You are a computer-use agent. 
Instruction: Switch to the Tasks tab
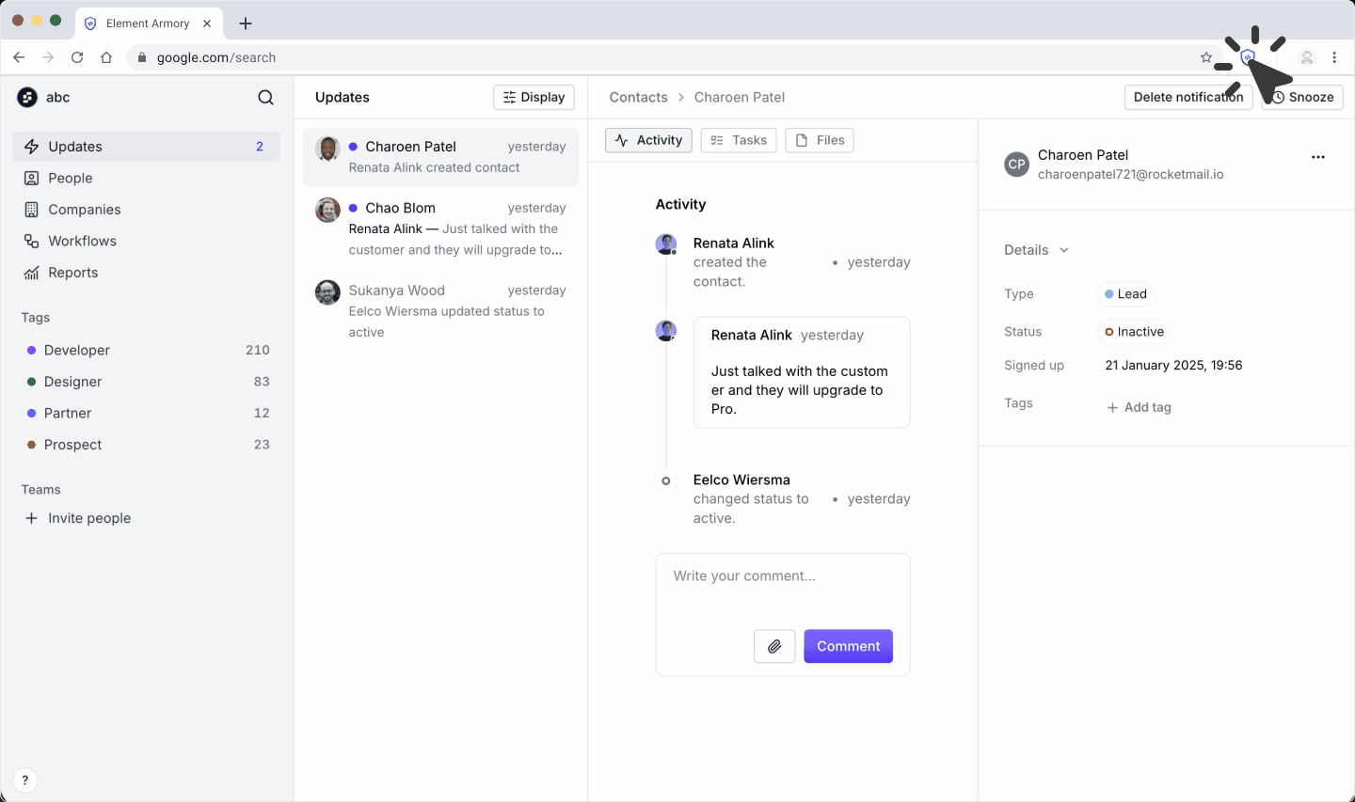pos(739,140)
